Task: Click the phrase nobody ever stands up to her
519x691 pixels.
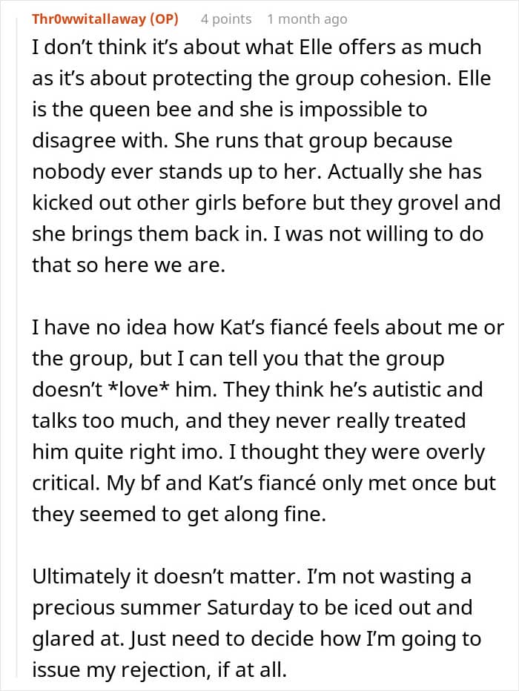Action: click(x=176, y=172)
